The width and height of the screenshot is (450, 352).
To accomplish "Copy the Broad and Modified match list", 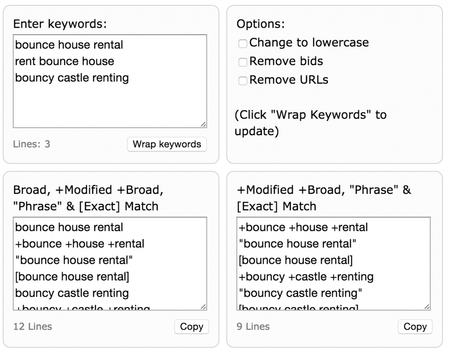I will point(192,327).
